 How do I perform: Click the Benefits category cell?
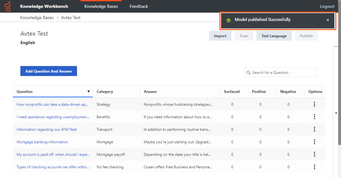(103, 117)
